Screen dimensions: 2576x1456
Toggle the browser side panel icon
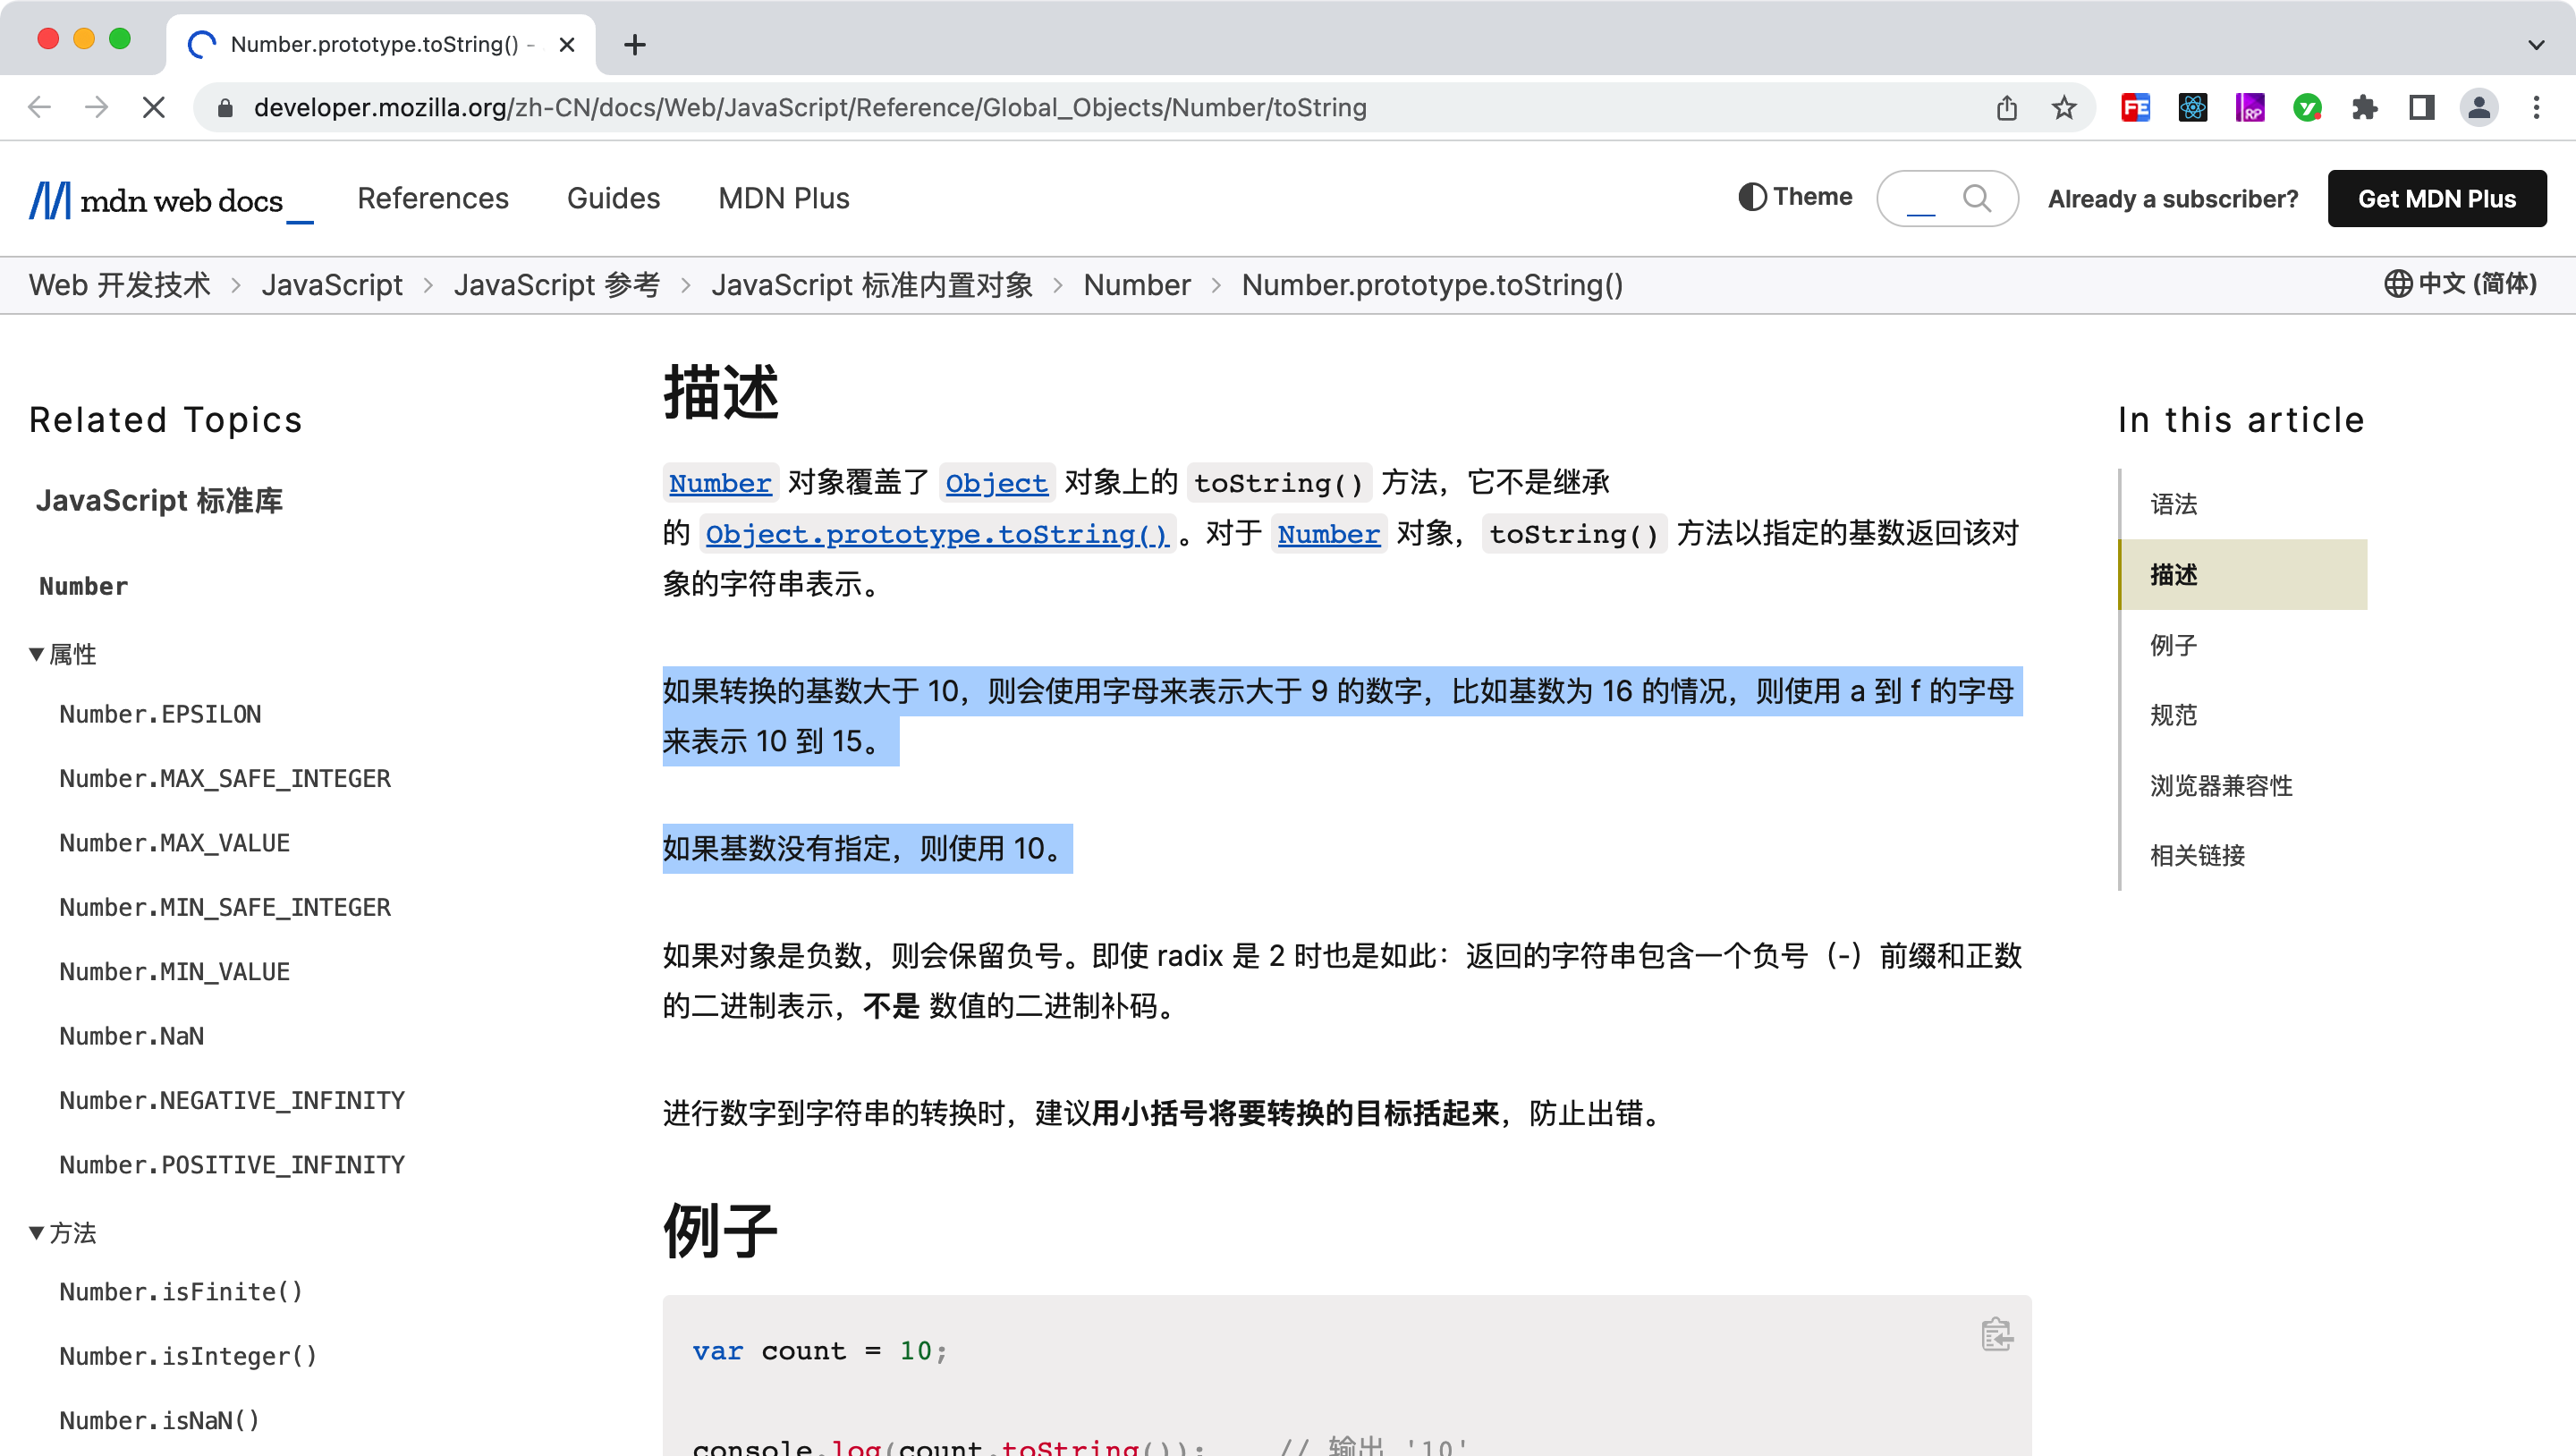(x=2421, y=108)
